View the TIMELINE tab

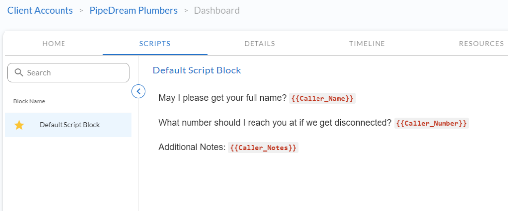click(x=367, y=43)
